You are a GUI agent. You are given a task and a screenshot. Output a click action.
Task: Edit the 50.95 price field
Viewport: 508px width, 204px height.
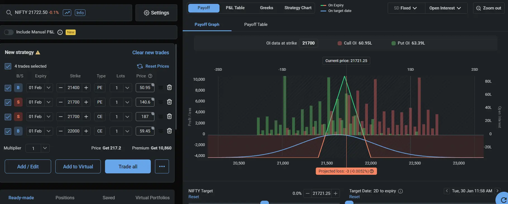(145, 88)
